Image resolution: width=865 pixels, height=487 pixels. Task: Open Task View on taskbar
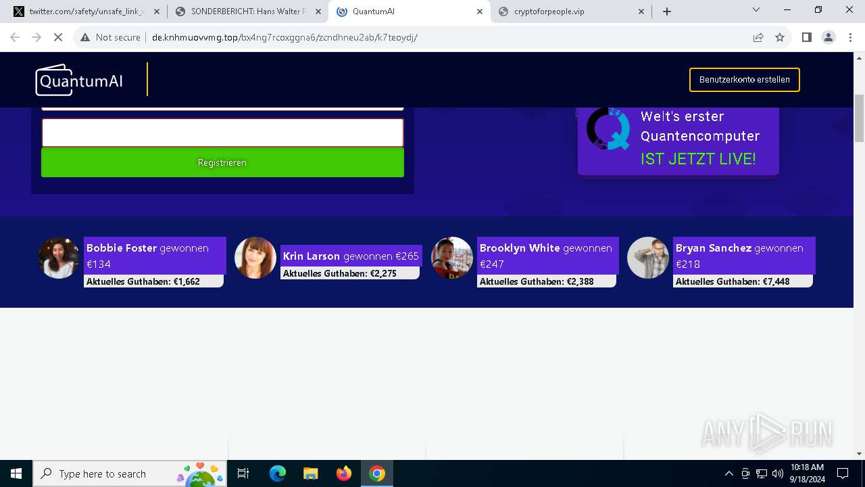coord(243,473)
